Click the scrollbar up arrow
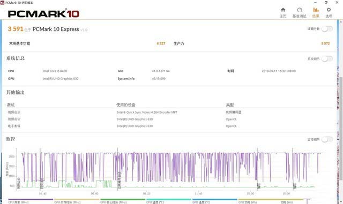This screenshot has height=204, width=343. (x=341, y=21)
